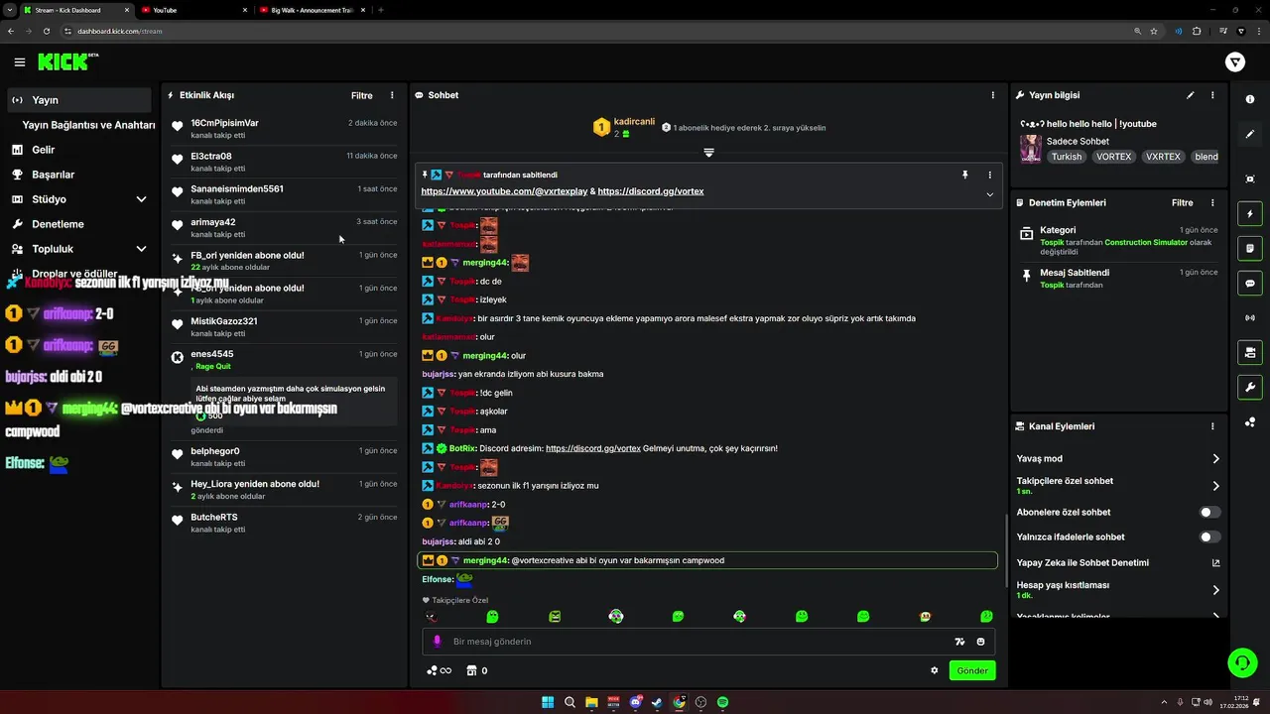1270x714 pixels.
Task: Open Steam from the taskbar
Action: point(657,702)
